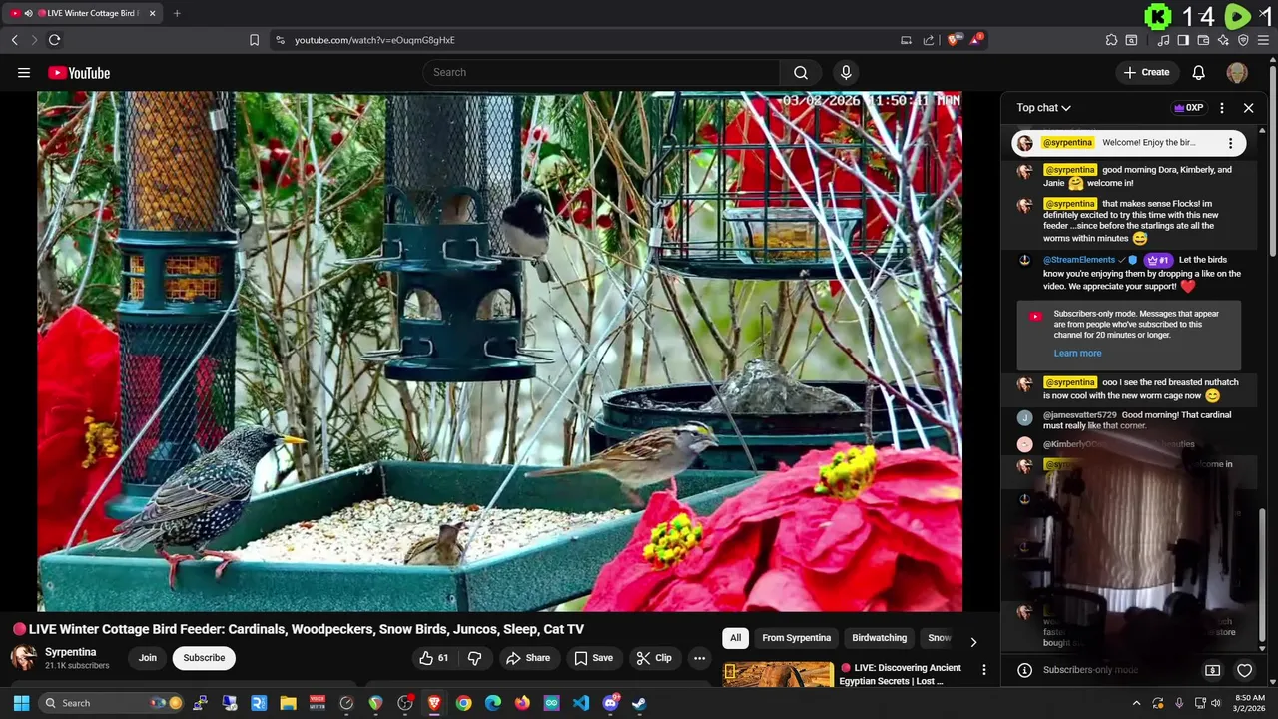
Task: Save the video to playlist
Action: coord(594,658)
